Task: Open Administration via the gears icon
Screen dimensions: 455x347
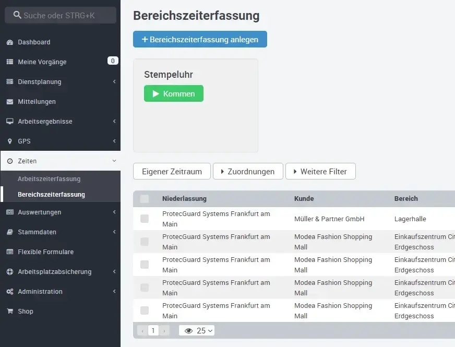Action: click(9, 292)
